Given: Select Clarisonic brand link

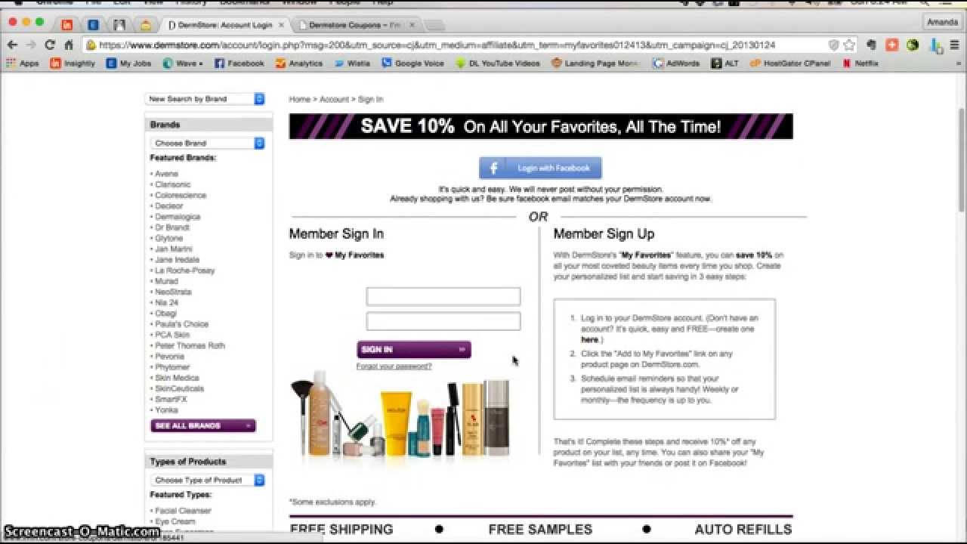Looking at the screenshot, I should [172, 184].
